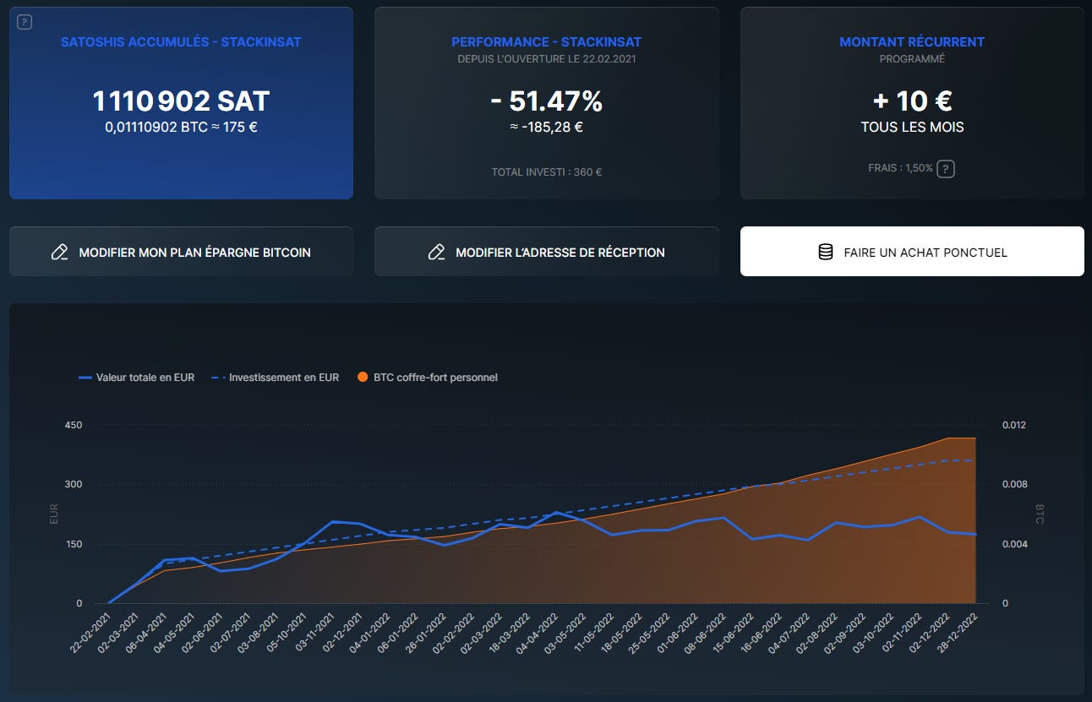Image resolution: width=1092 pixels, height=702 pixels.
Task: Click the Performance - StackinSat card title
Action: [546, 41]
